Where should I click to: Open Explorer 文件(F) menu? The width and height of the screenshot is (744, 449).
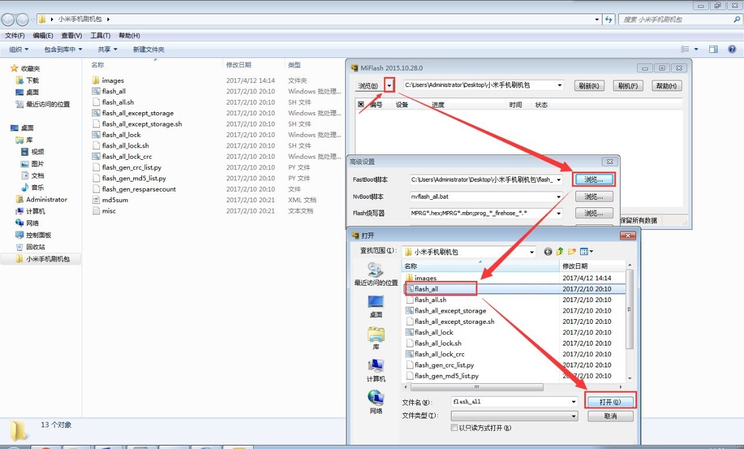point(15,35)
